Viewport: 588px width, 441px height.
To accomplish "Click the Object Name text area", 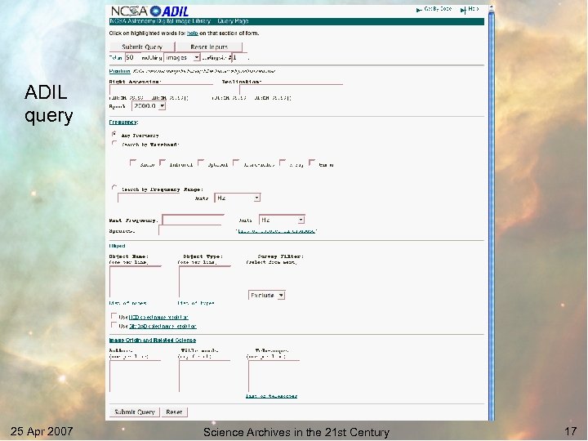I will click(x=135, y=282).
